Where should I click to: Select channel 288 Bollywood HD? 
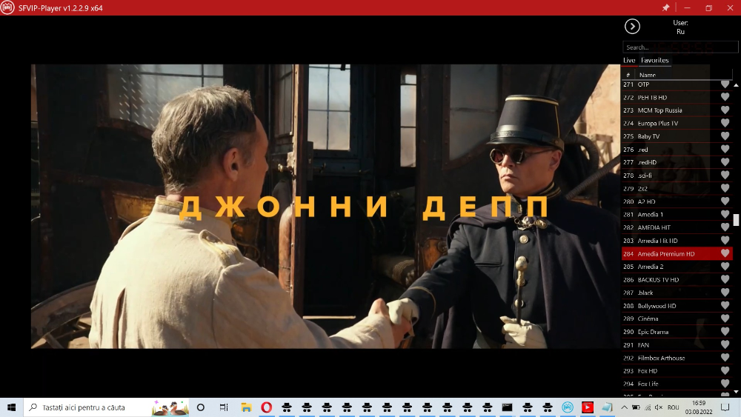click(x=677, y=306)
